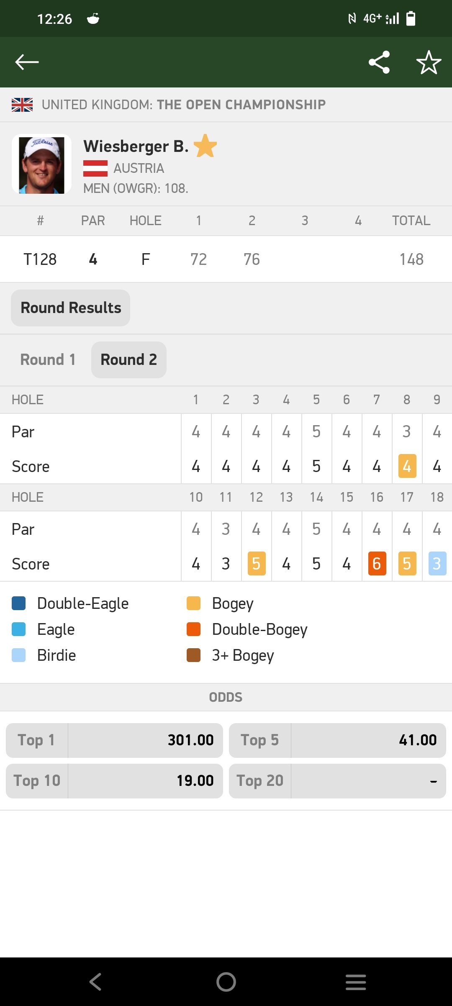Image resolution: width=452 pixels, height=1006 pixels.
Task: Tap the Top 20 odds box
Action: 337,781
